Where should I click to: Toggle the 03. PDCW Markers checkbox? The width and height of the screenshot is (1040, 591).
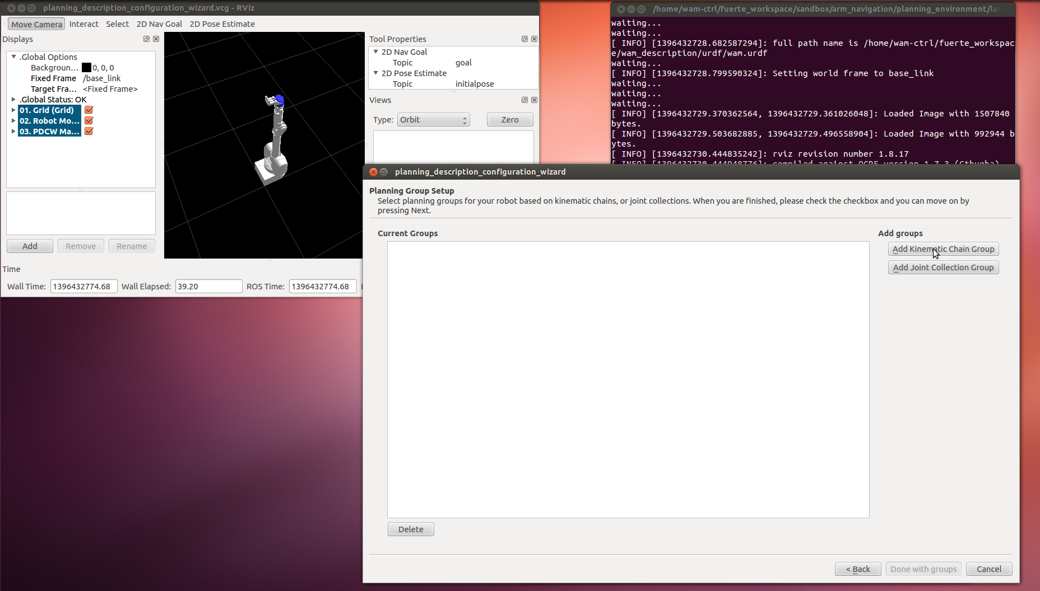89,132
